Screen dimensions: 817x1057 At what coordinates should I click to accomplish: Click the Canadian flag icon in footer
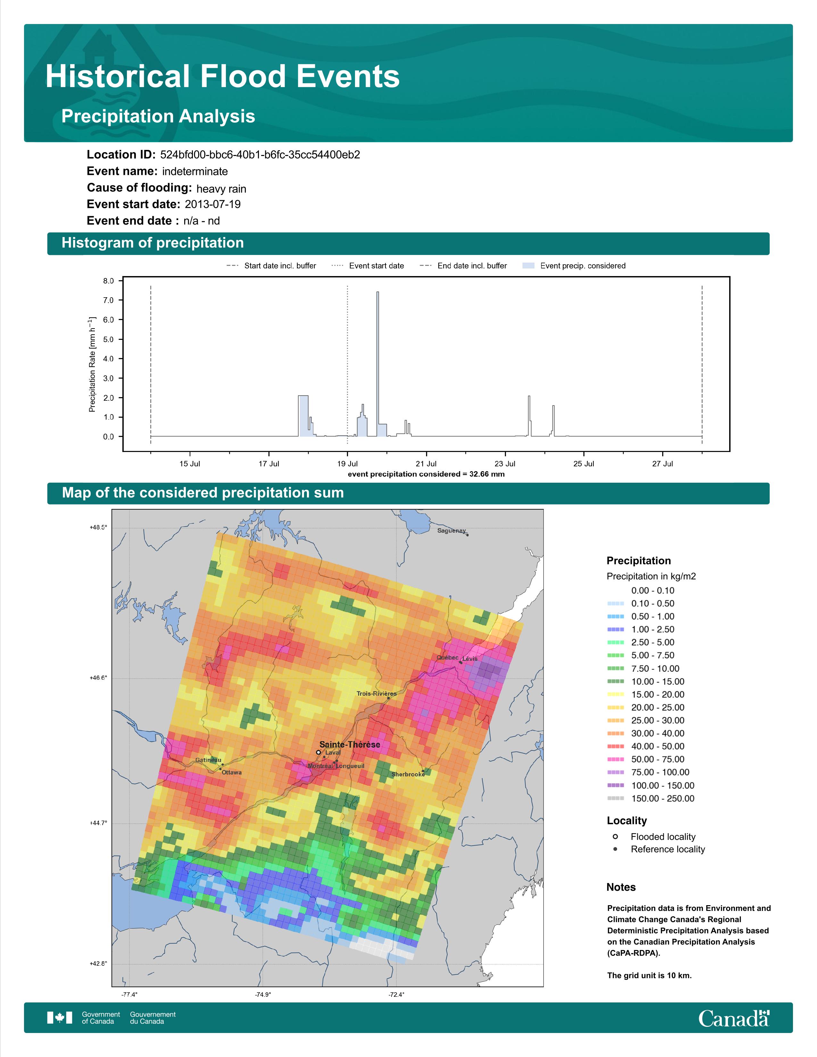point(60,1017)
